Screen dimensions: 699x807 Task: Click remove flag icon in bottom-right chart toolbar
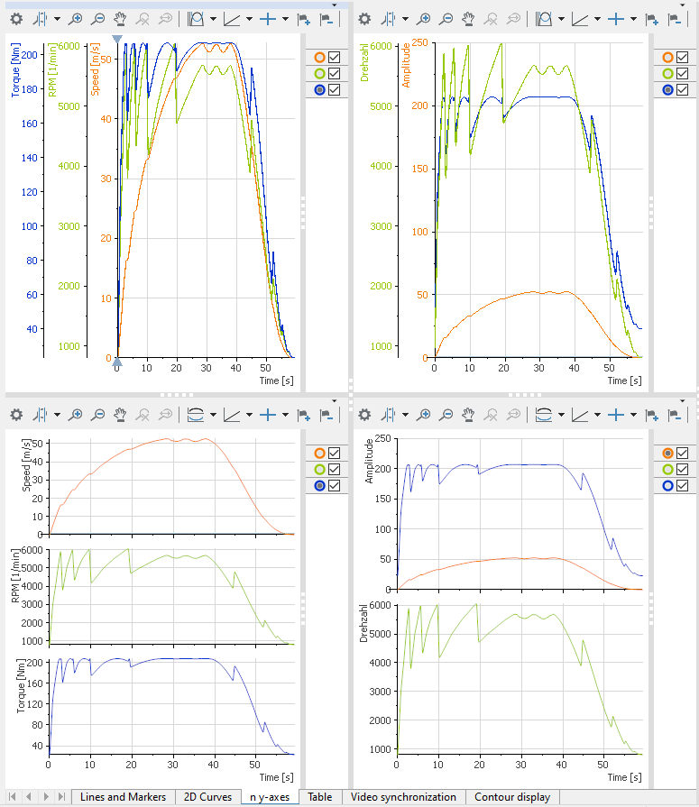[x=675, y=415]
